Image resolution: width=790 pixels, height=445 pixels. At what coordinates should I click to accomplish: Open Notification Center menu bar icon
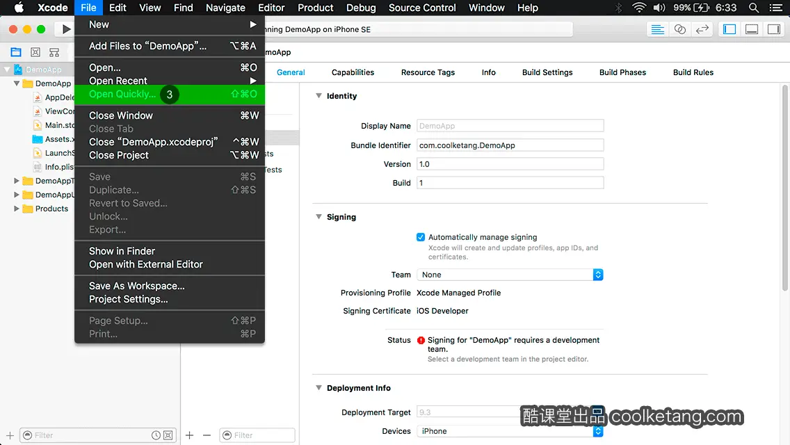[x=776, y=8]
